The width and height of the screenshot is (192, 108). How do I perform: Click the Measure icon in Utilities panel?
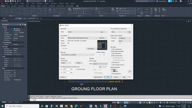147,10
